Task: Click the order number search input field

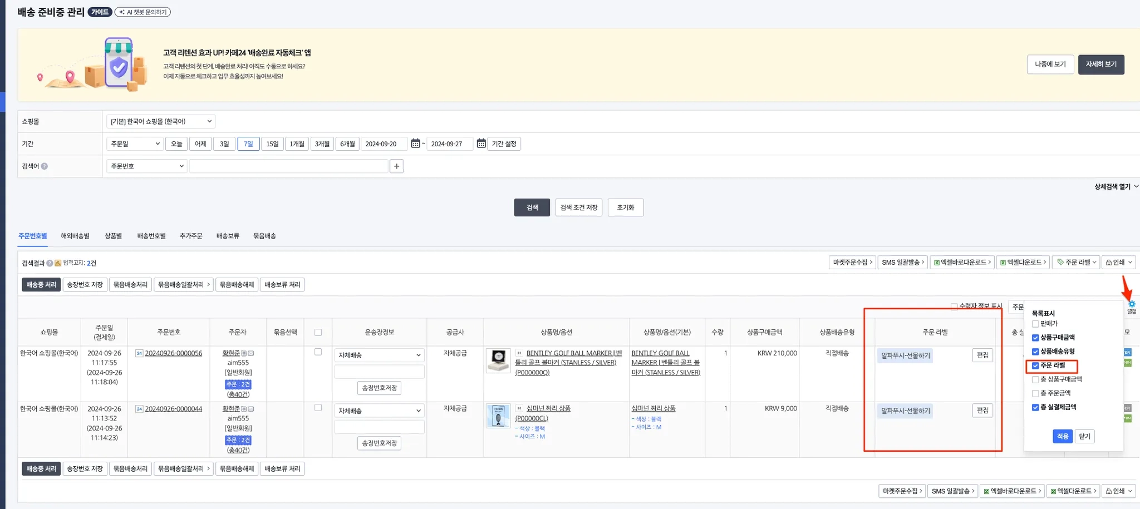Action: [288, 166]
